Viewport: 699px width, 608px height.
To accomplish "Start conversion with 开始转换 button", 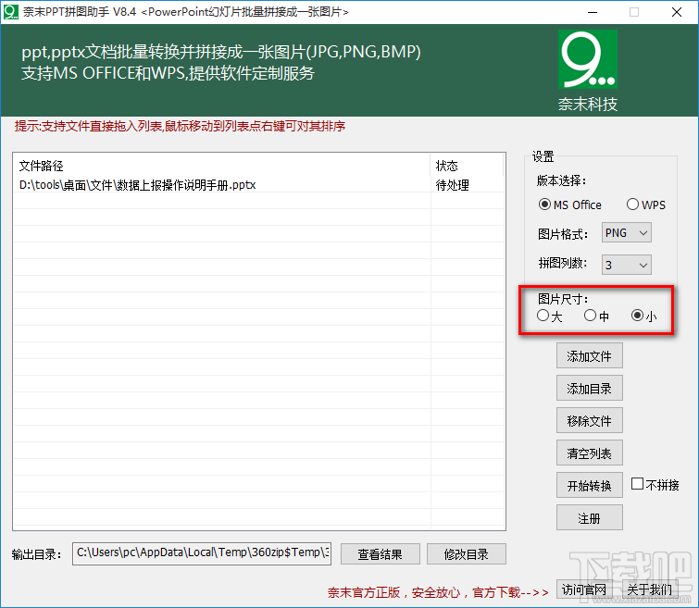I will [x=590, y=485].
